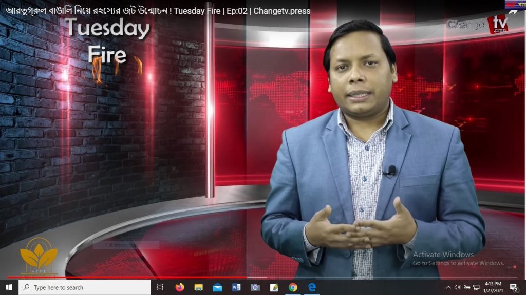Switch to the Microsoft Edge window

pos(312,287)
